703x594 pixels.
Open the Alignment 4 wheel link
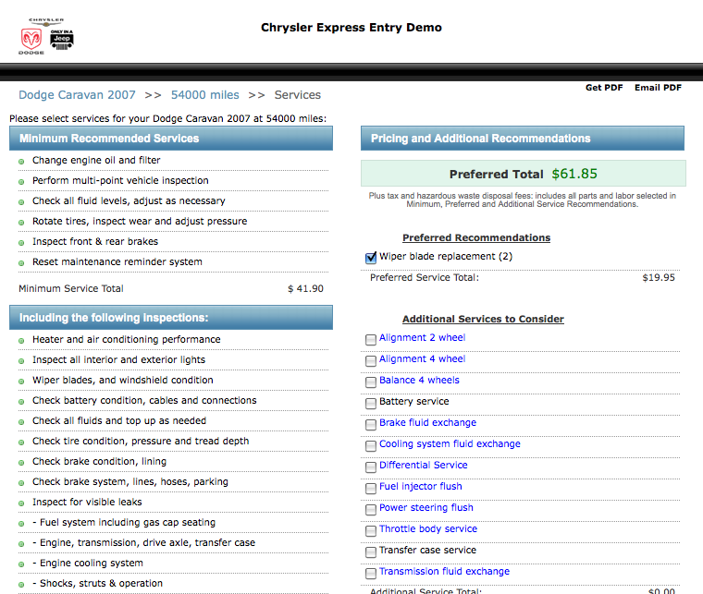tap(423, 359)
